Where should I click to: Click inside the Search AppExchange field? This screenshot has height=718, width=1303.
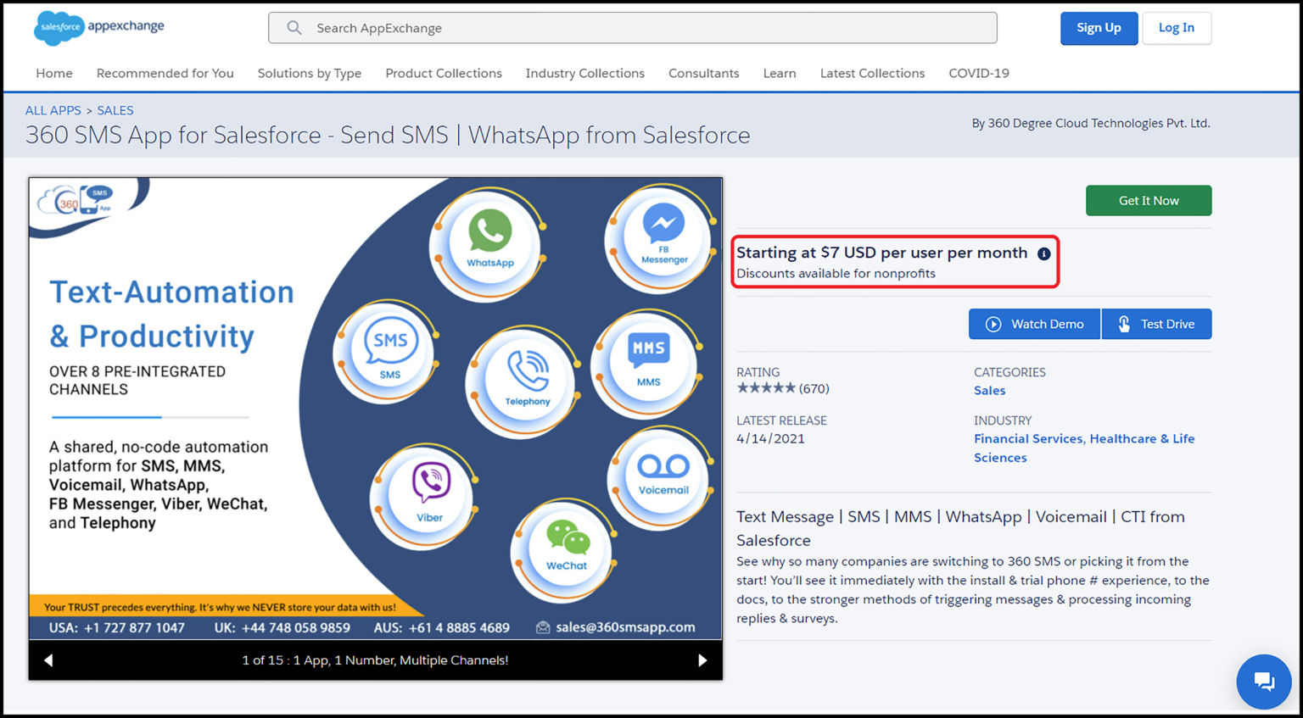[633, 28]
